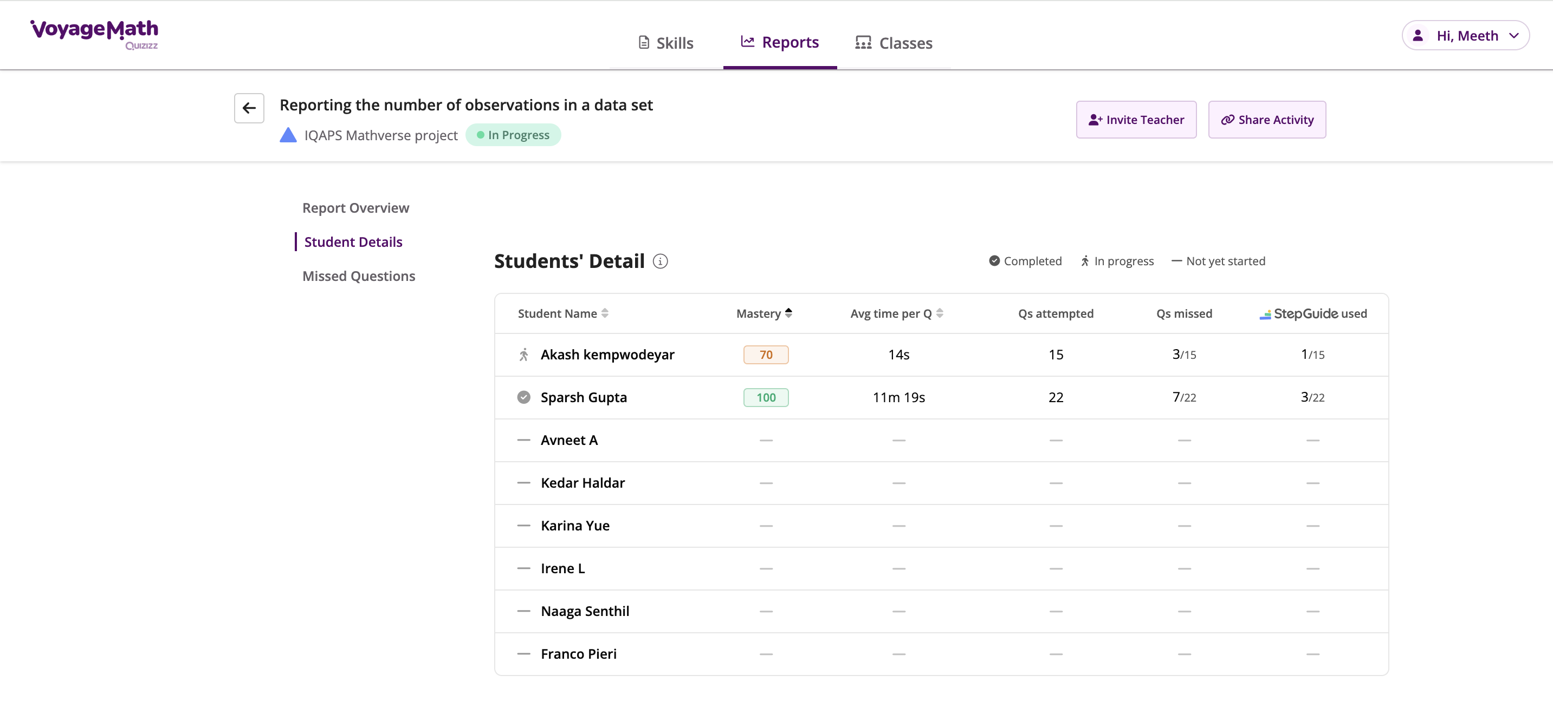Click Akash's in-progress walking icon

(523, 355)
